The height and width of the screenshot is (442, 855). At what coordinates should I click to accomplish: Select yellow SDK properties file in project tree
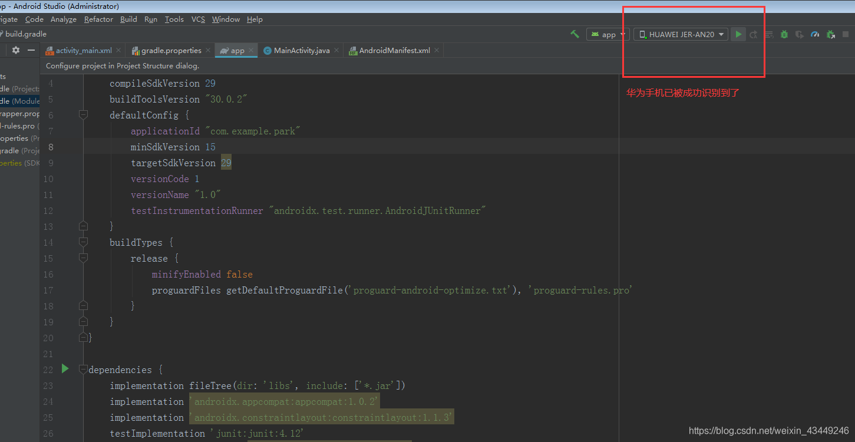coord(19,163)
